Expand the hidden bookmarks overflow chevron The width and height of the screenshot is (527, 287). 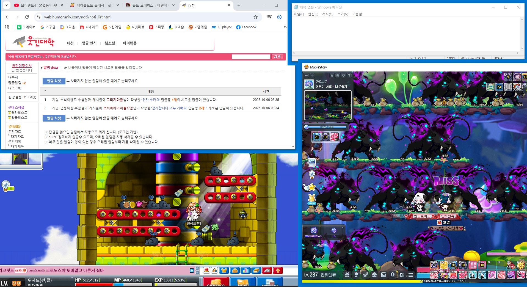pos(285,27)
